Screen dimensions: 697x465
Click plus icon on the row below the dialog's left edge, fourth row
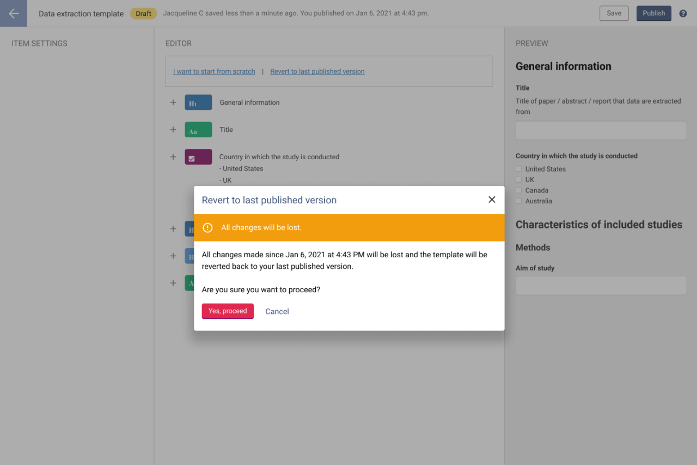tap(173, 229)
